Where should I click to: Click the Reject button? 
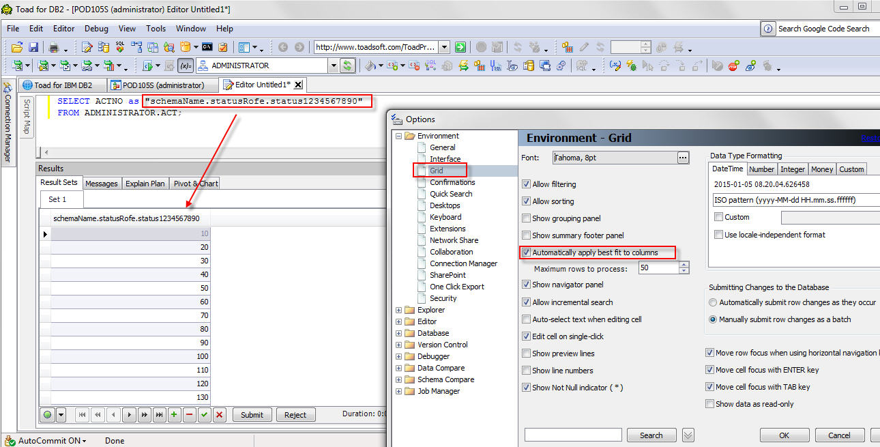pyautogui.click(x=295, y=415)
